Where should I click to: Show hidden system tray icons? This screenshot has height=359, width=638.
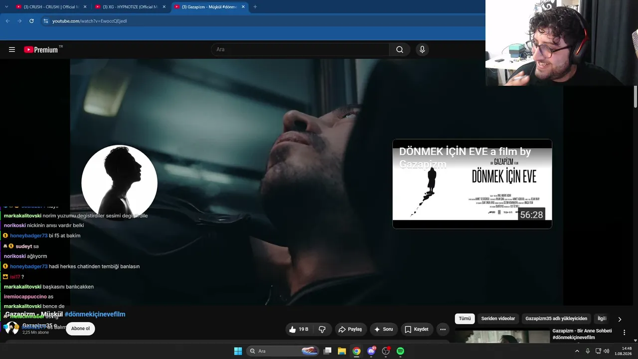577,351
